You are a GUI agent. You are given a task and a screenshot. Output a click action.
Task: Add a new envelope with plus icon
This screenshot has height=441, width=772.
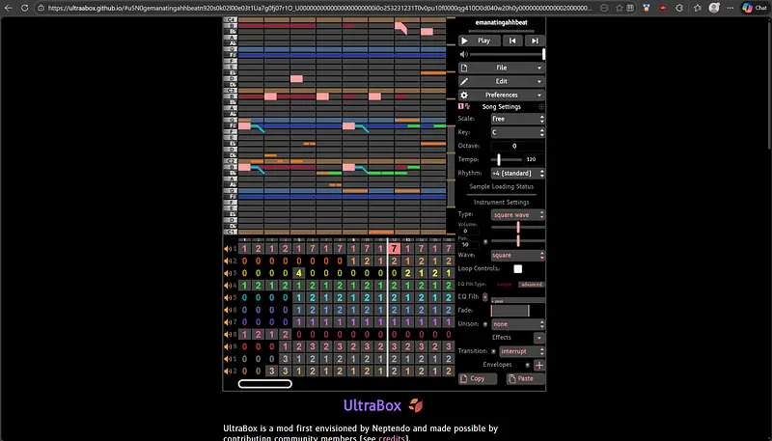tap(538, 366)
